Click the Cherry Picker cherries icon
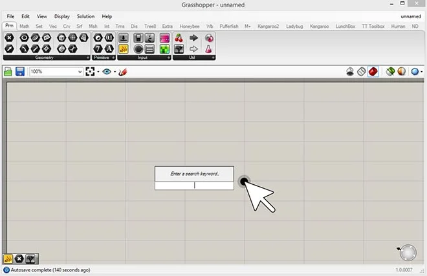Image resolution: width=427 pixels, height=276 pixels. (x=179, y=38)
